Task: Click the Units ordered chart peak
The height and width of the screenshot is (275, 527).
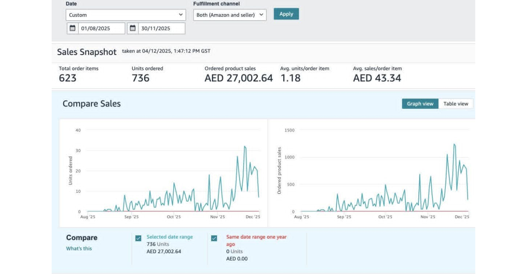Action: 245,146
